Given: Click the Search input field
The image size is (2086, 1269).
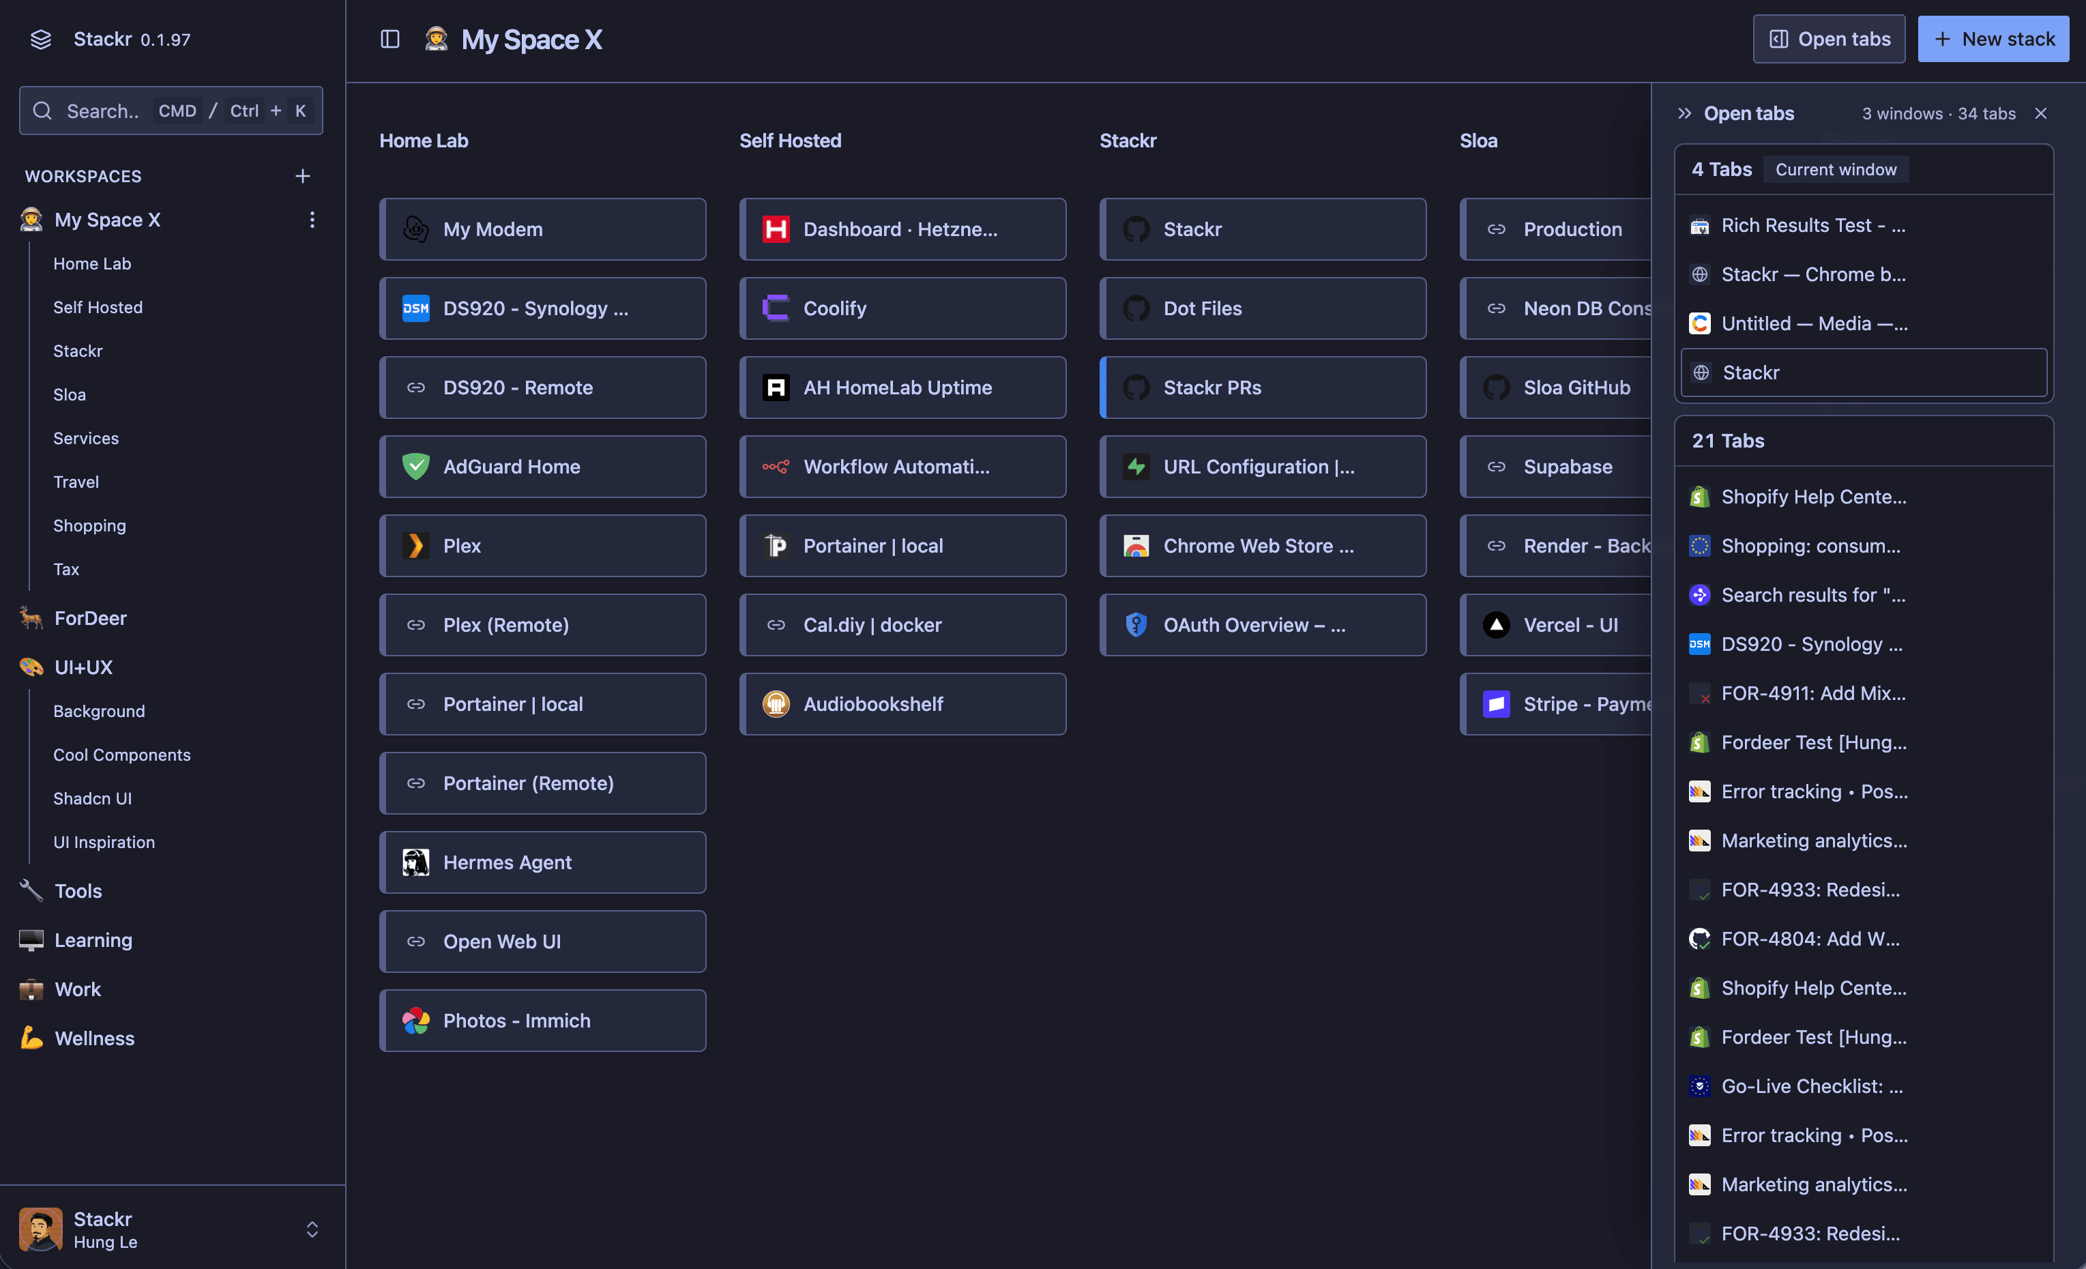Looking at the screenshot, I should tap(171, 111).
